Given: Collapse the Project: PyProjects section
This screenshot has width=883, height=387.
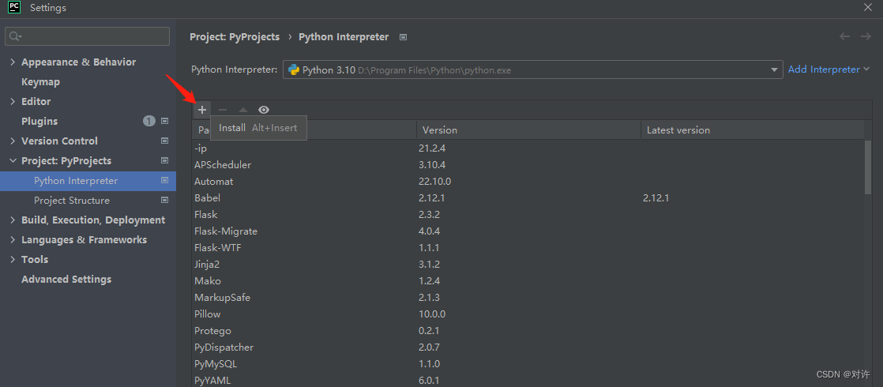Looking at the screenshot, I should 13,160.
